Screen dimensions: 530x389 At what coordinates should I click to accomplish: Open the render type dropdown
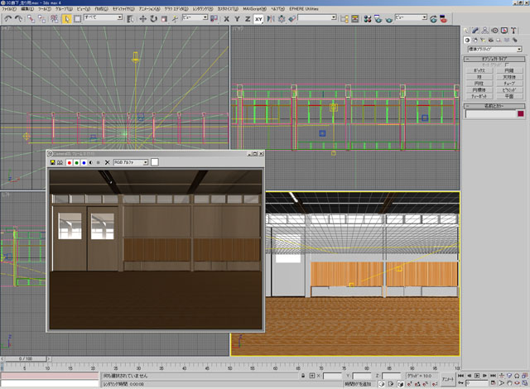(412, 17)
